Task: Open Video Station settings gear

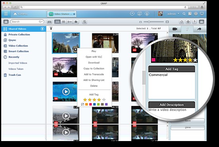Action: [x=188, y=22]
